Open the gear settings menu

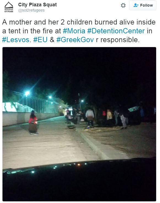(123, 5)
